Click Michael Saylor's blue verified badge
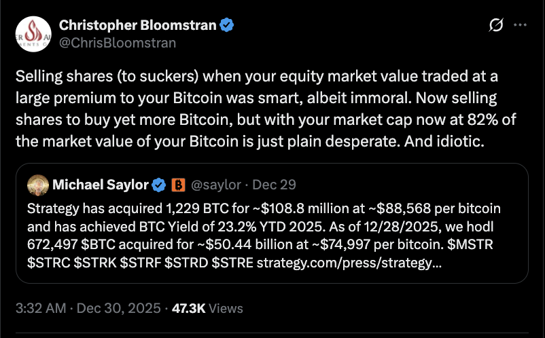 [160, 185]
